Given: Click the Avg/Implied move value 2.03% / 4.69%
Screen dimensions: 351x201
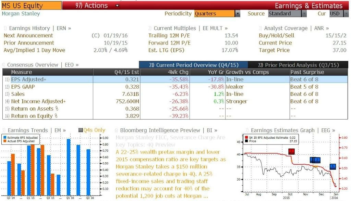Looking at the screenshot, I should coord(111,50).
